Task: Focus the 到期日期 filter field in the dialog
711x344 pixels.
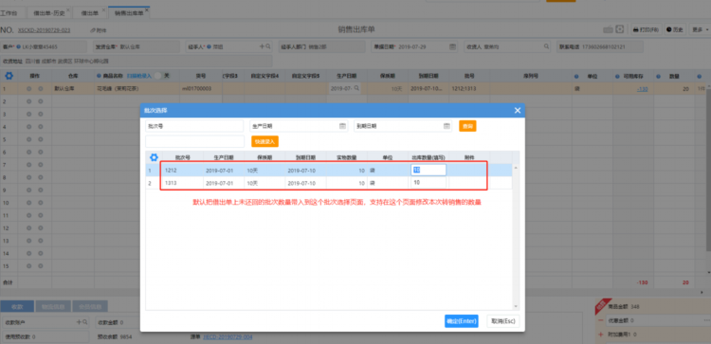Action: (403, 126)
